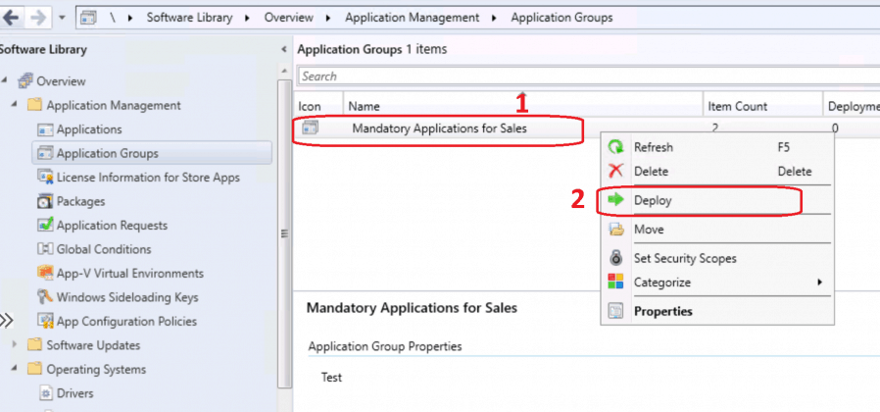Click the Application Groups node icon
This screenshot has width=880, height=412.
coord(45,153)
